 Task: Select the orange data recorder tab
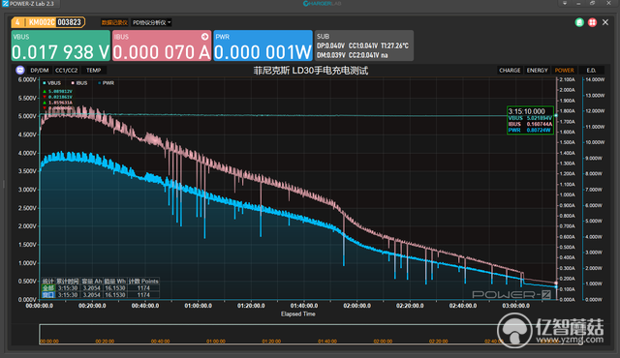coord(114,22)
